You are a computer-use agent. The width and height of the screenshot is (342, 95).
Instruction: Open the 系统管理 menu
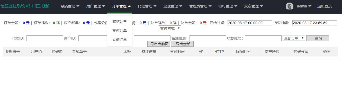(70, 6)
